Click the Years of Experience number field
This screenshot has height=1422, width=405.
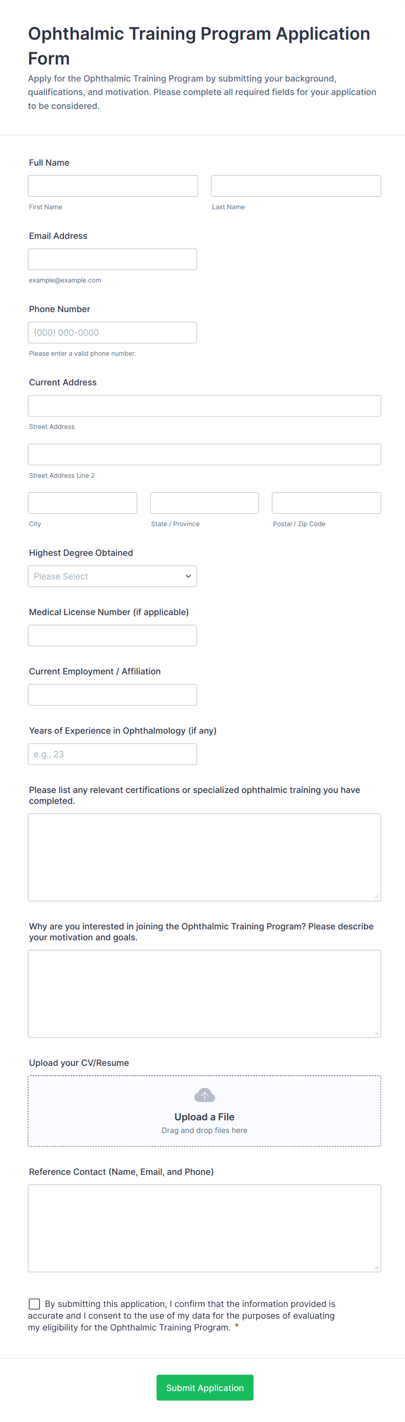point(112,754)
